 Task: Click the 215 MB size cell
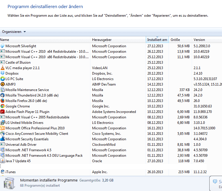pos(184,172)
